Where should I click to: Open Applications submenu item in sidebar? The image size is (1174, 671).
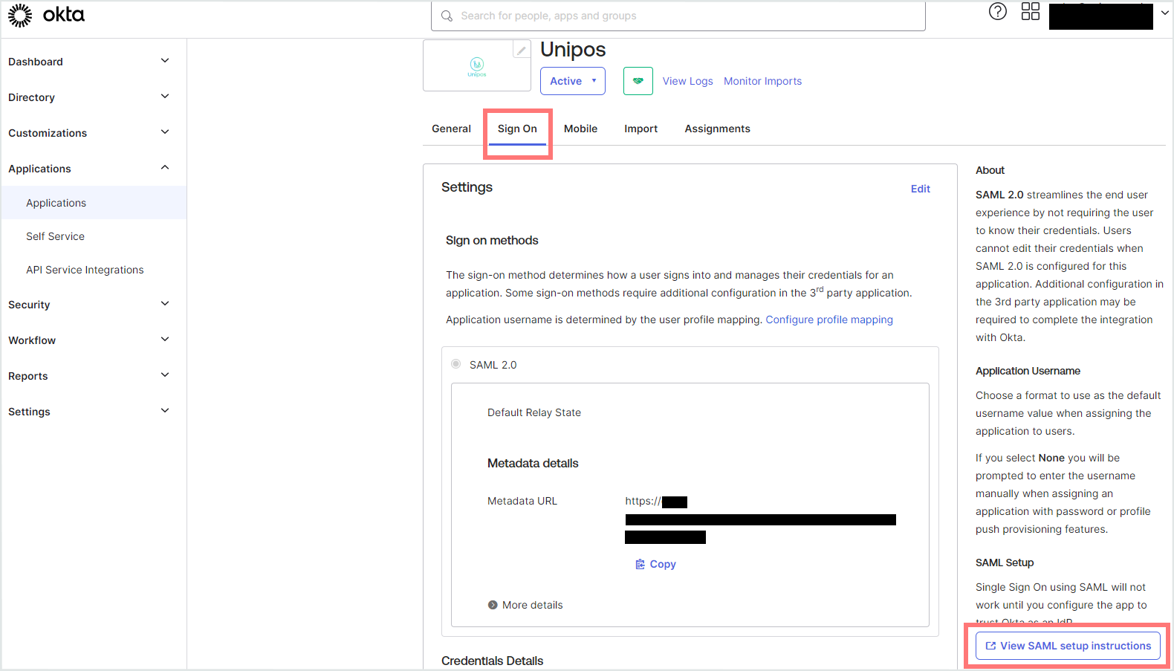(x=94, y=203)
